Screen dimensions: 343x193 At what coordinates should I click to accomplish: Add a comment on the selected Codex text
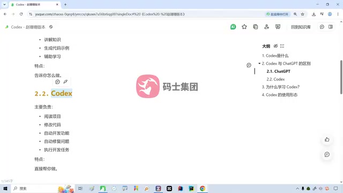(x=57, y=82)
